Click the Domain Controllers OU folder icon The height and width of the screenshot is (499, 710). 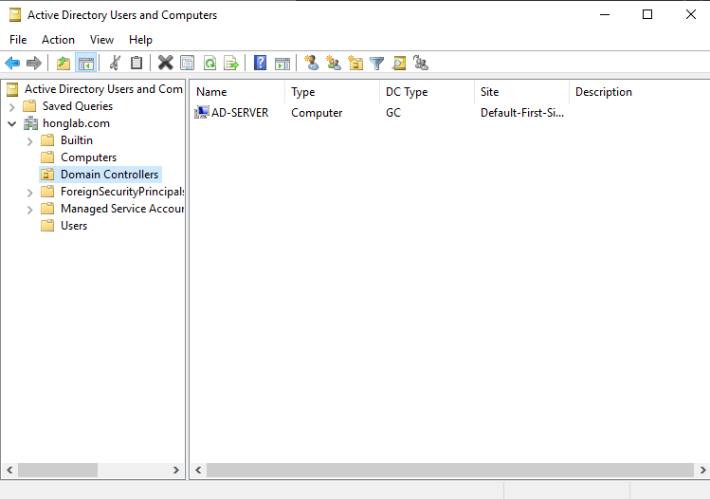pyautogui.click(x=47, y=175)
